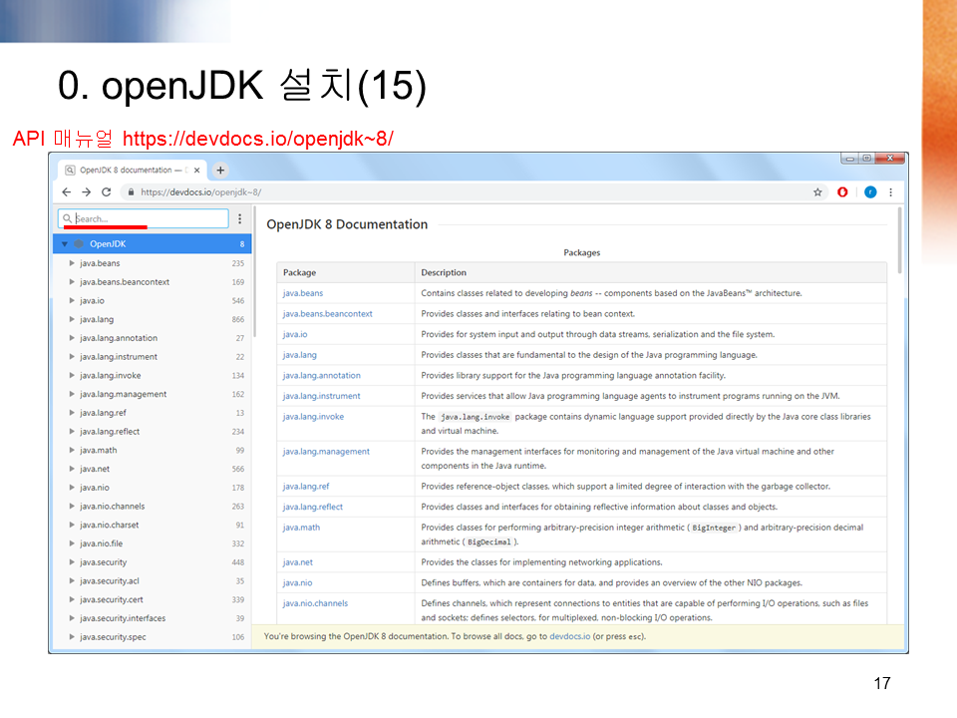Expand the java.lang.management tree node
Image resolution: width=957 pixels, height=718 pixels.
(x=72, y=395)
